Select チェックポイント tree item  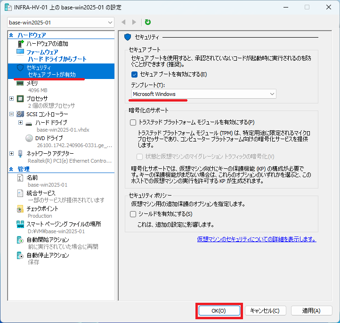pyautogui.click(x=42, y=209)
